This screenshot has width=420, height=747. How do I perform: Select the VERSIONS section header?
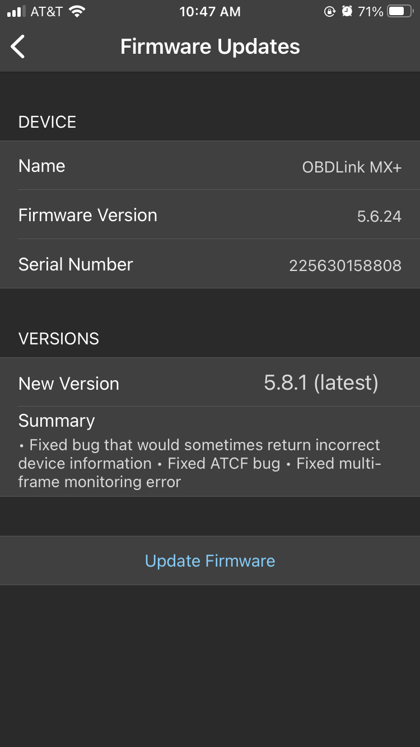click(58, 338)
